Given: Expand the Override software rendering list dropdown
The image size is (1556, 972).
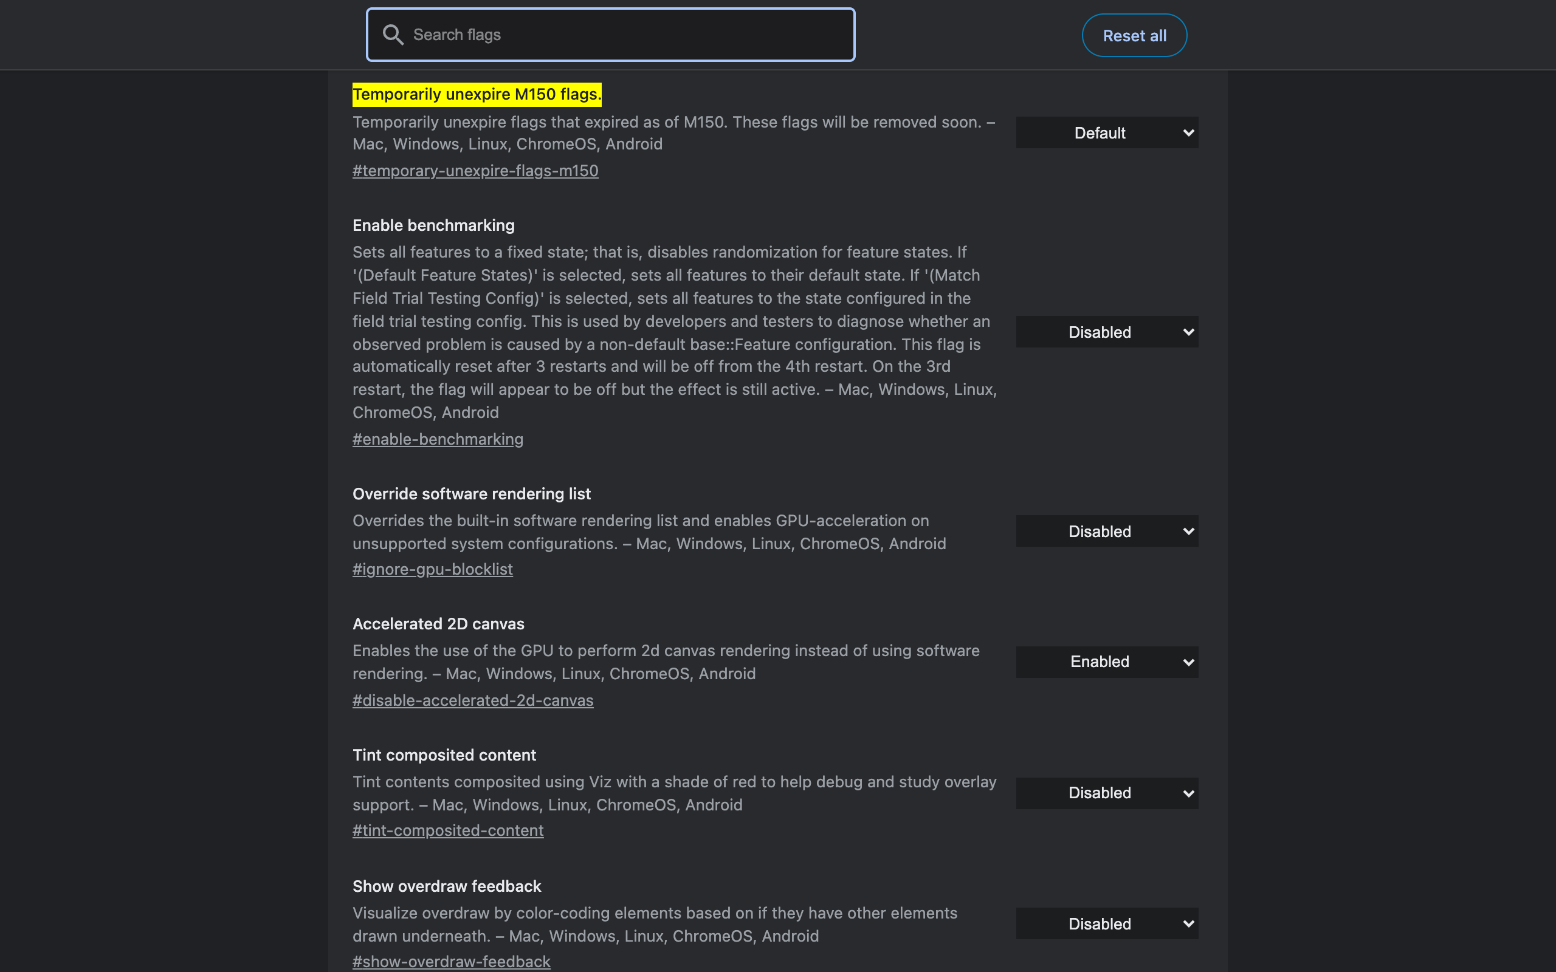Looking at the screenshot, I should 1107,531.
